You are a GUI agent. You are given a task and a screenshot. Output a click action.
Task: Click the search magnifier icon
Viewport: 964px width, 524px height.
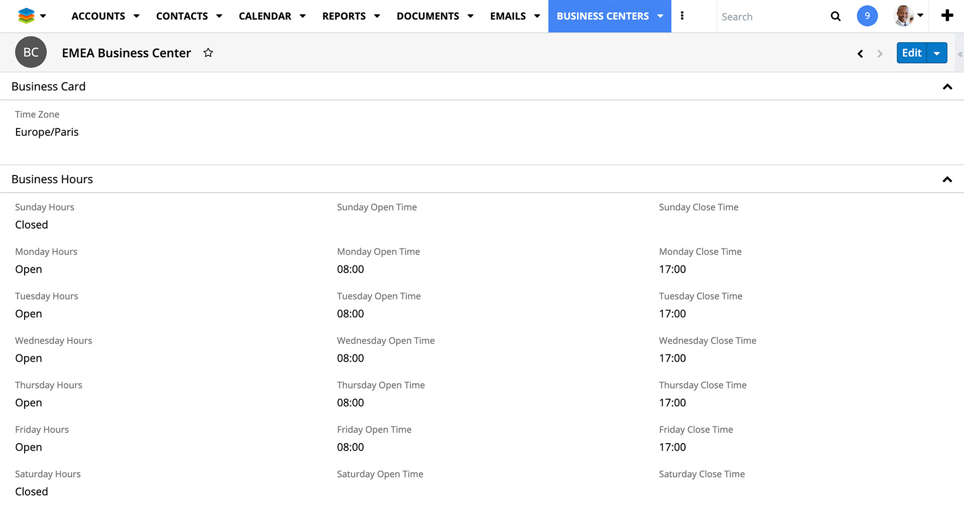(835, 17)
